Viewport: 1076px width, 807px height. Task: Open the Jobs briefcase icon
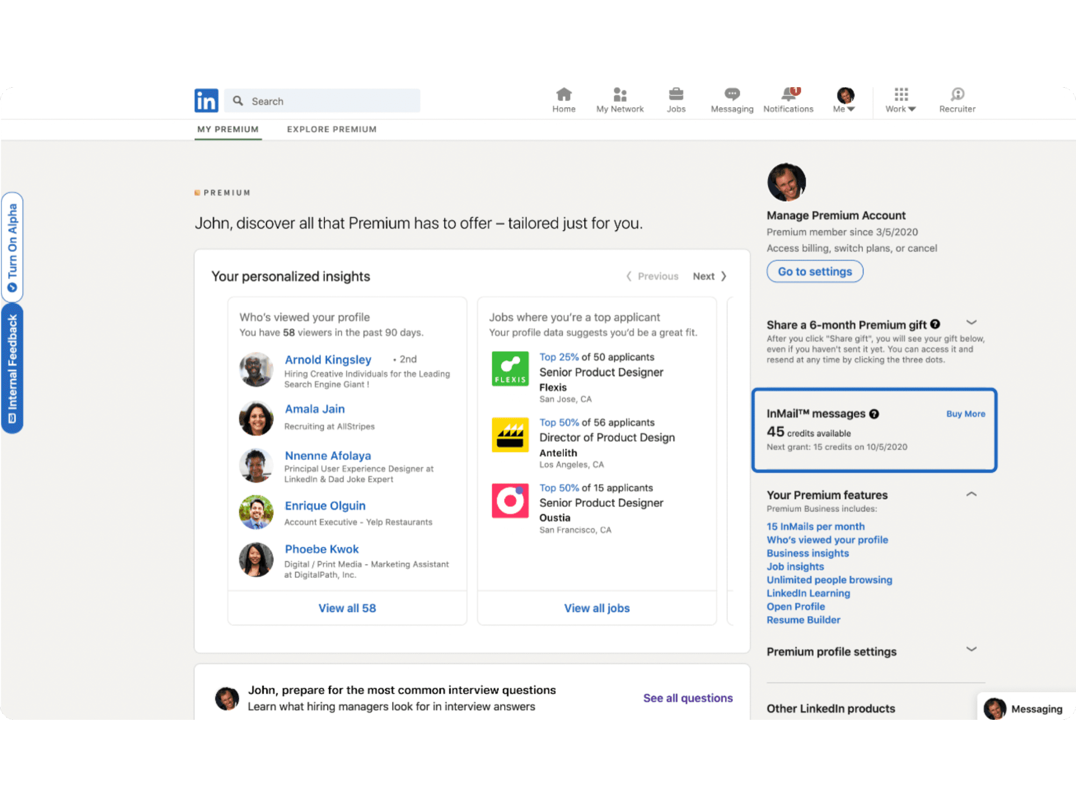pyautogui.click(x=676, y=95)
